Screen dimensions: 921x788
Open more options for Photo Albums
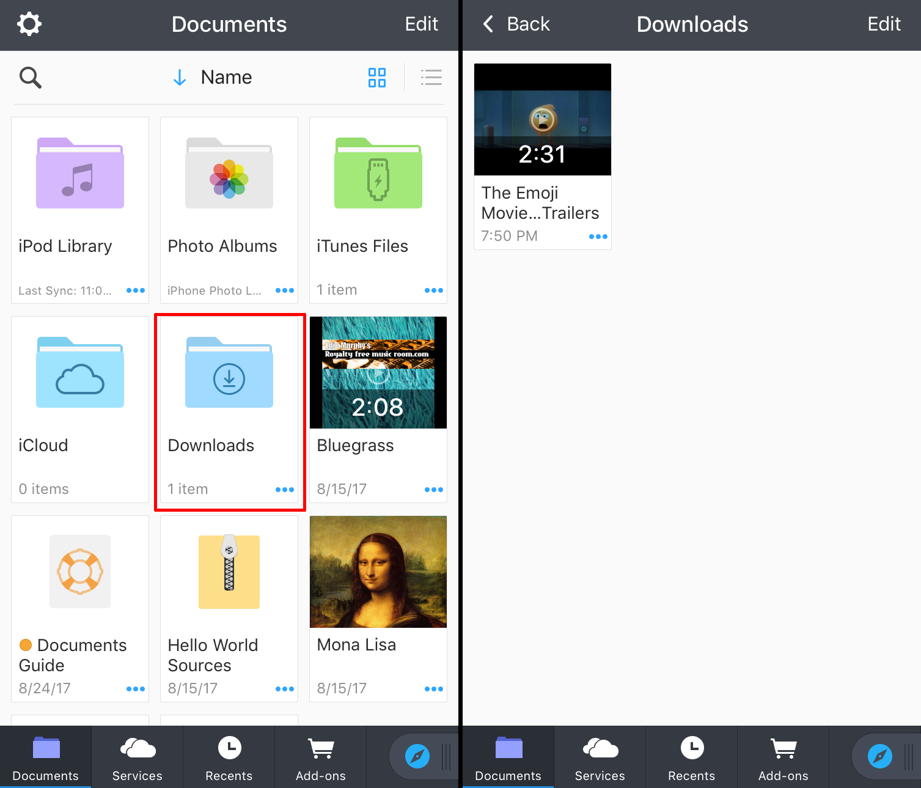point(285,290)
